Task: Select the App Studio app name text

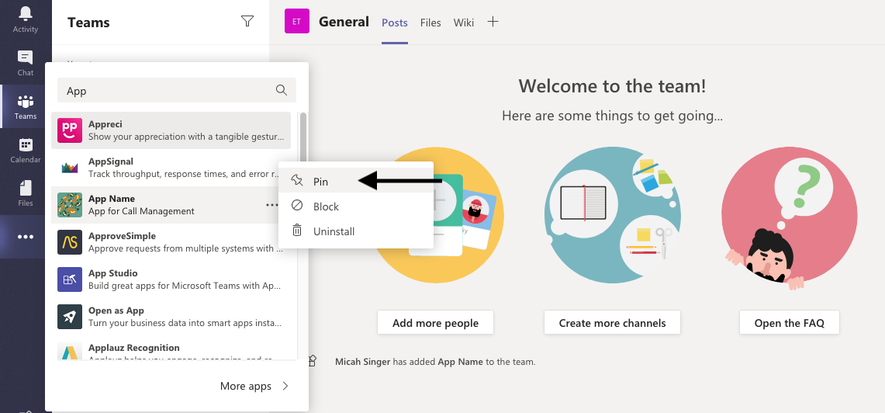Action: pyautogui.click(x=113, y=273)
